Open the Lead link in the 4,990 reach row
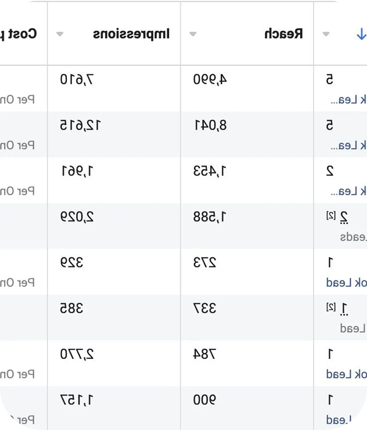Viewport: 367px width, 430px height. tap(349, 100)
